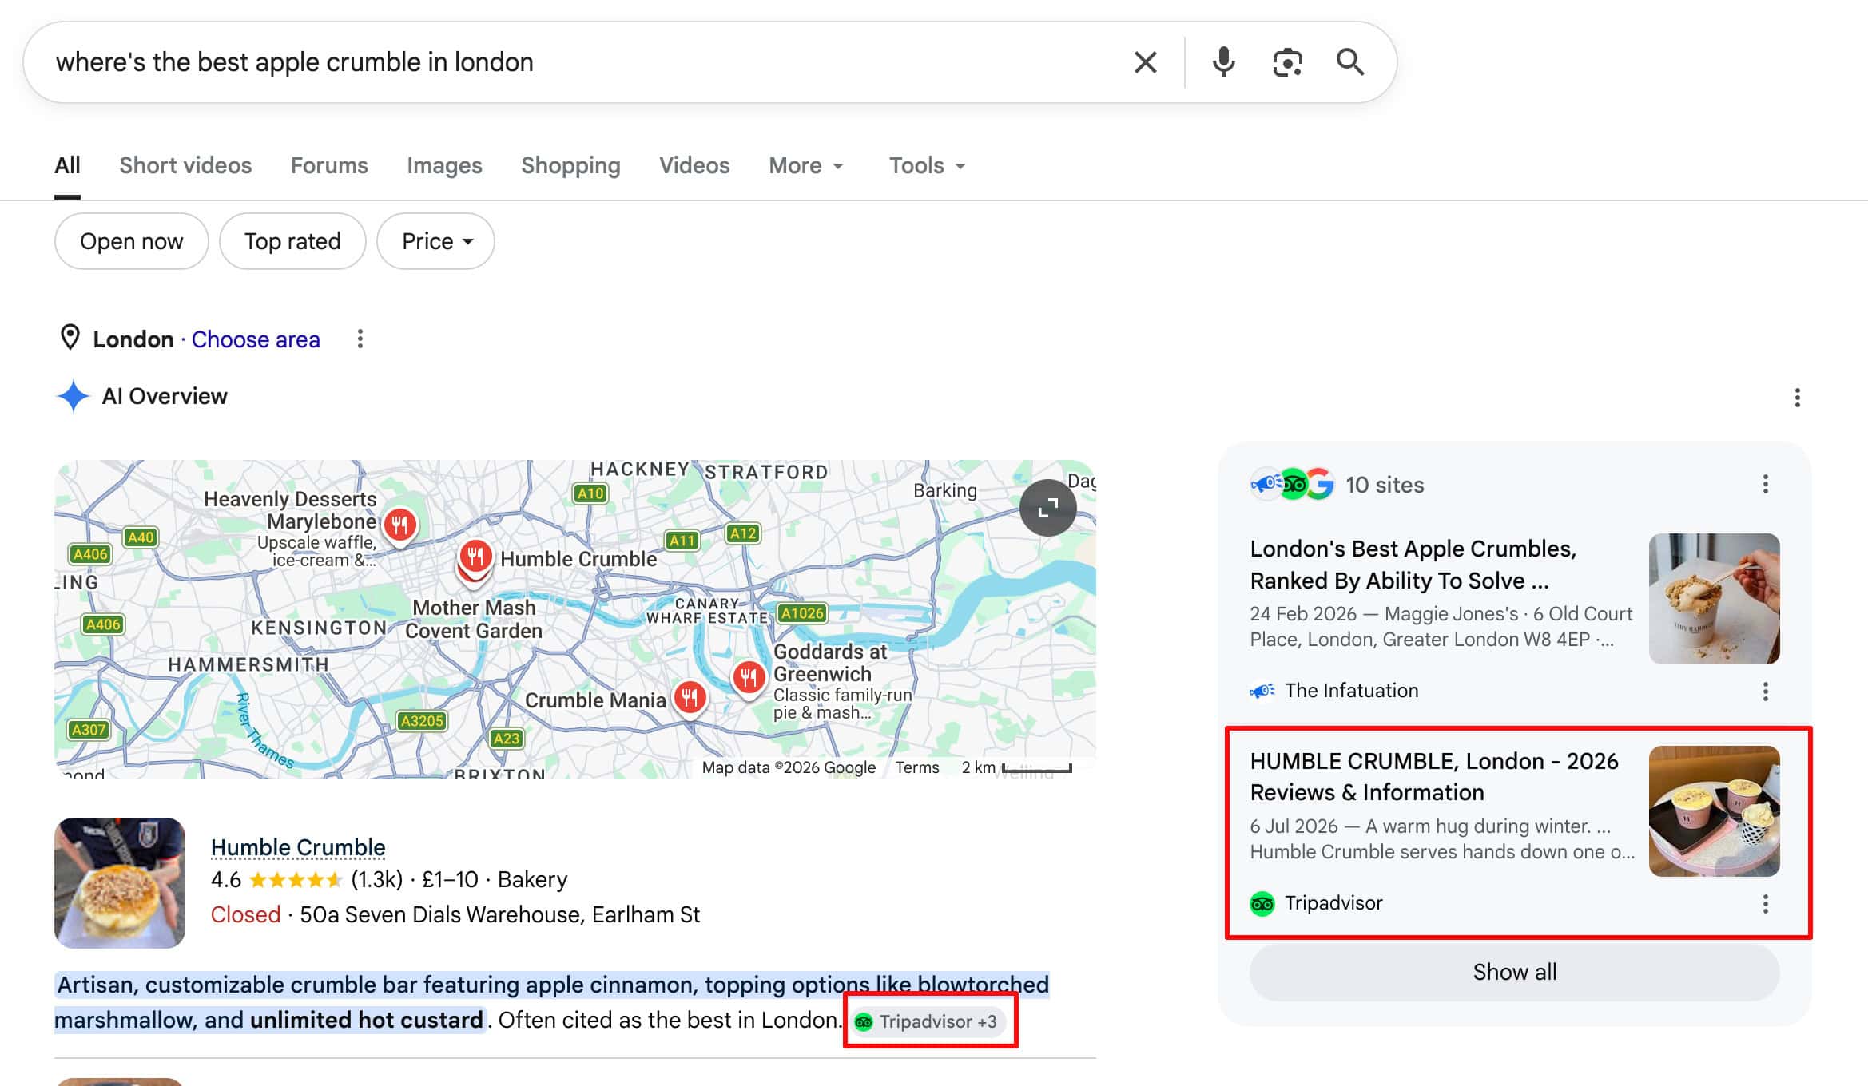The image size is (1868, 1086).
Task: Click The Infatuation article thumbnail image
Action: point(1714,599)
